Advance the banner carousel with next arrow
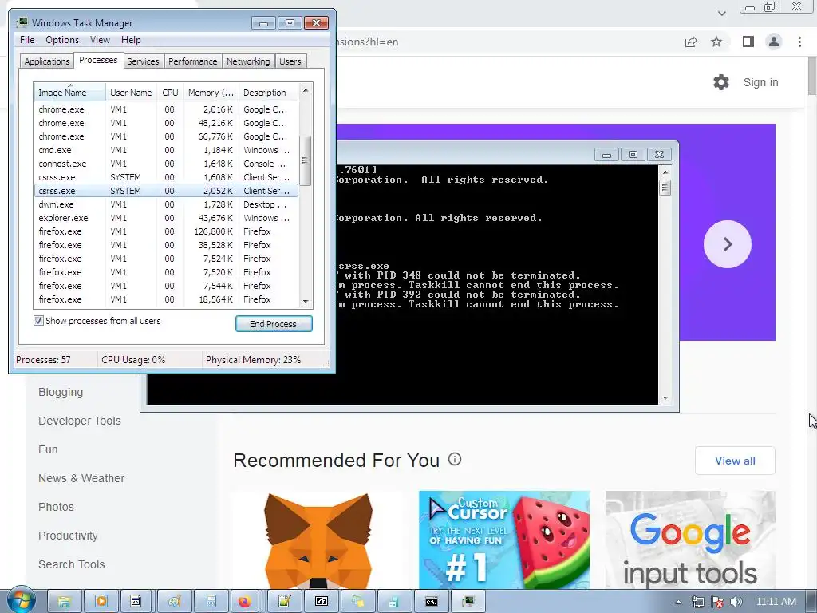This screenshot has height=613, width=817. 728,244
